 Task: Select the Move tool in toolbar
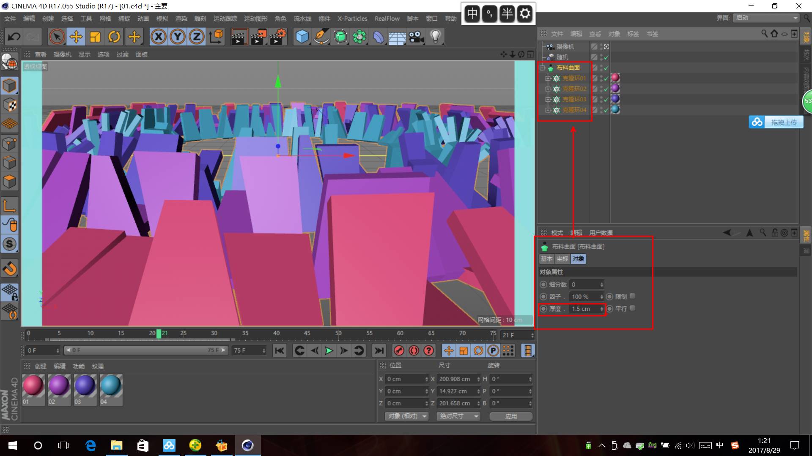point(76,37)
